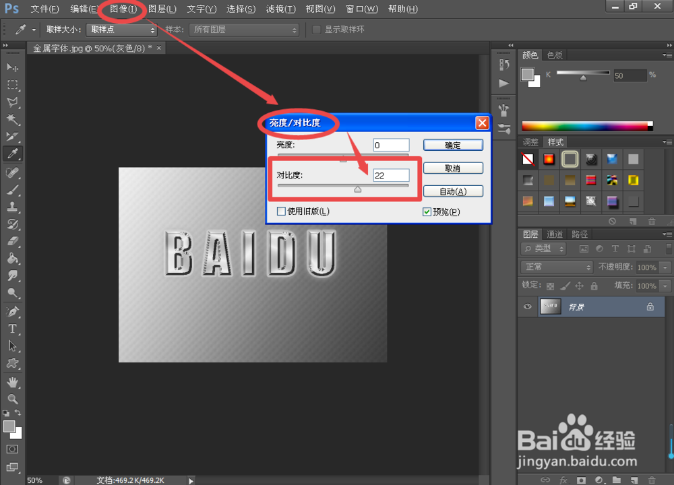Open the blend mode 正常 dropdown
This screenshot has width=674, height=485.
tap(557, 267)
